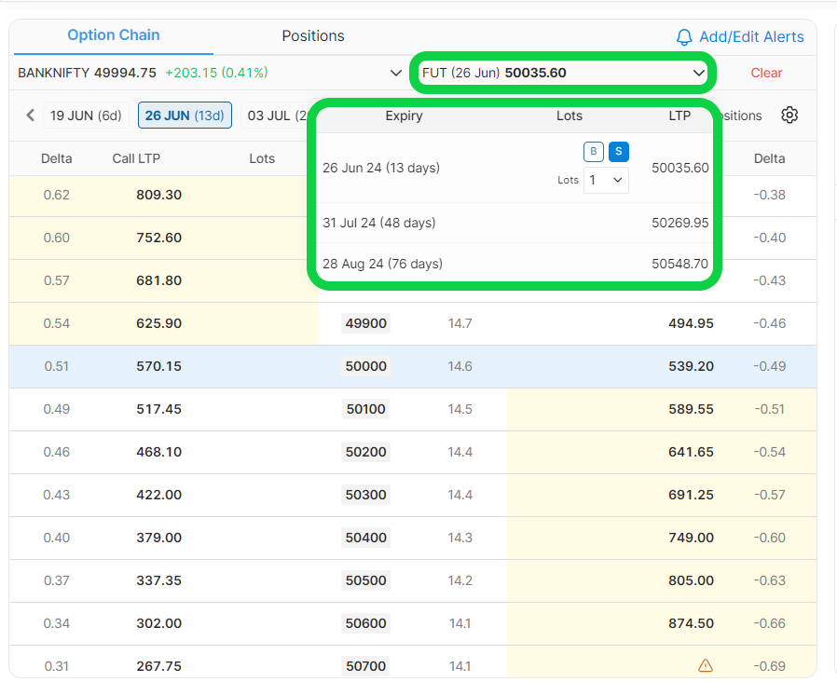Click the Clear button
This screenshot has height=682, width=837.
pos(766,73)
